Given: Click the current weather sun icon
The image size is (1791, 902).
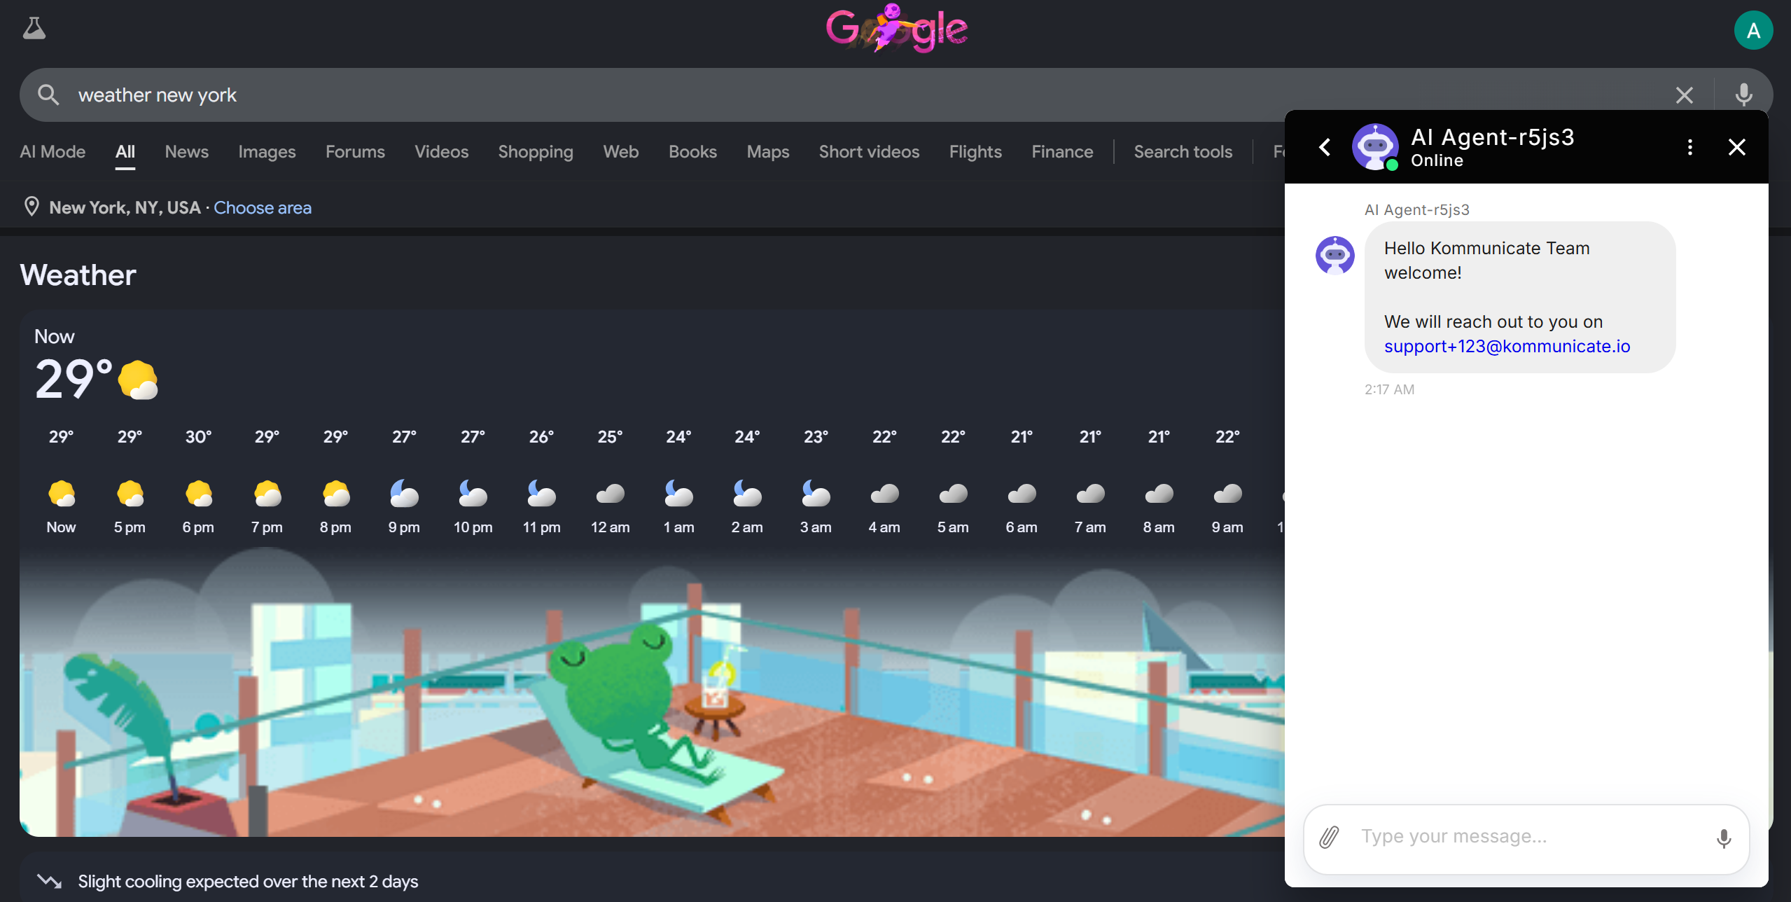Looking at the screenshot, I should (x=138, y=380).
